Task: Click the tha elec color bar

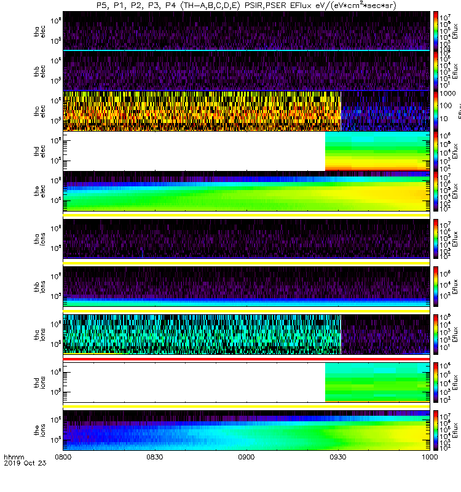Action: (436, 31)
